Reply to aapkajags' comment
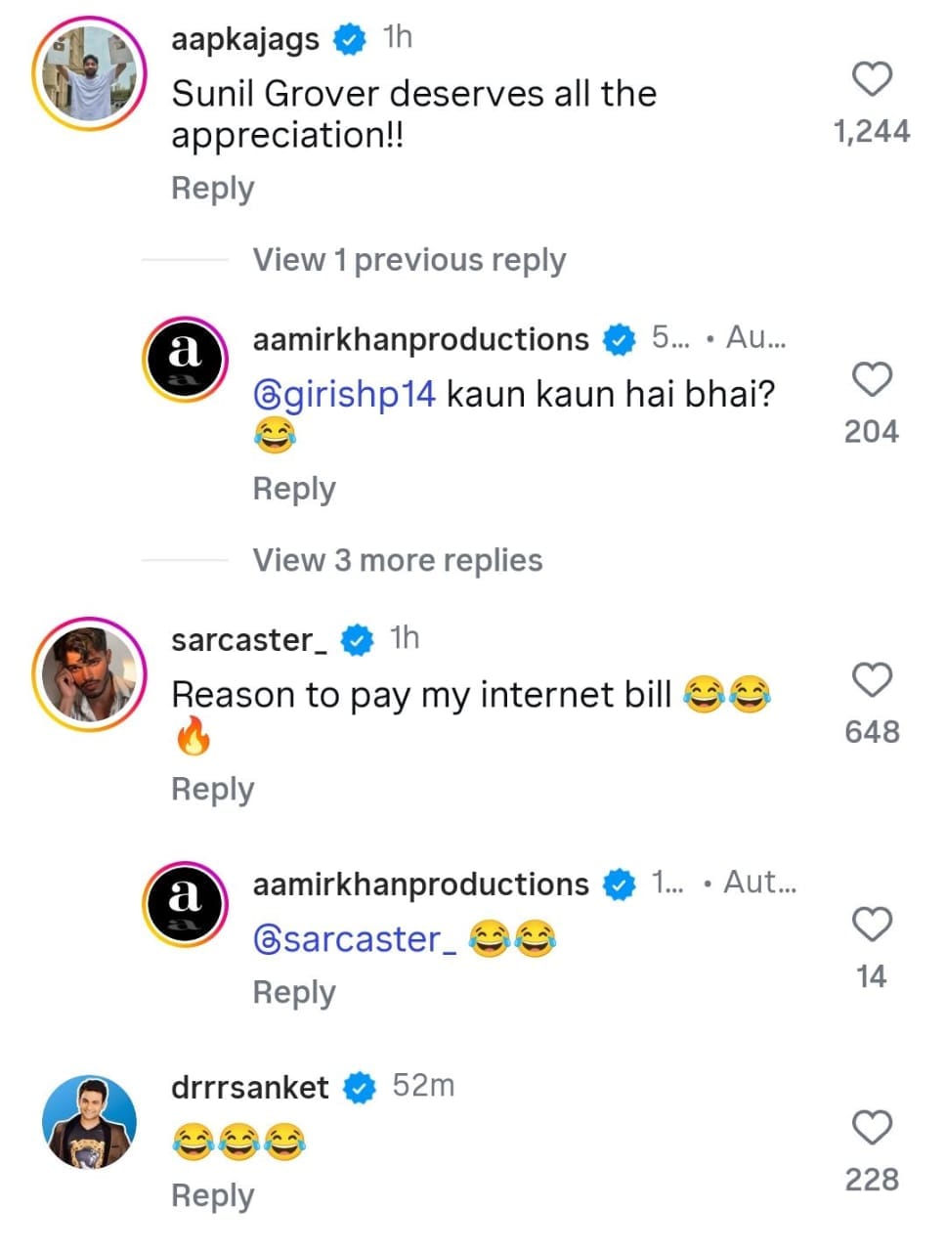 [212, 188]
